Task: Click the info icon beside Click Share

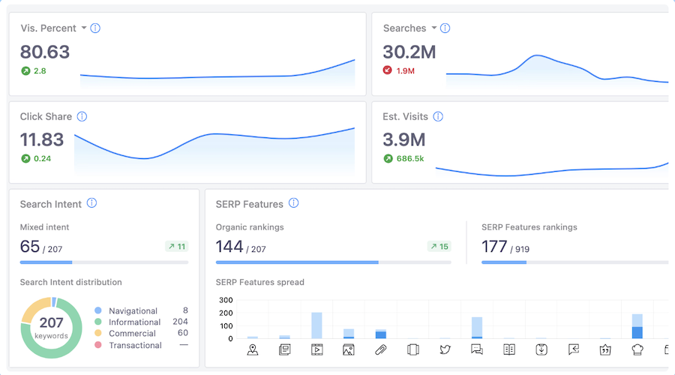Action: pos(82,117)
